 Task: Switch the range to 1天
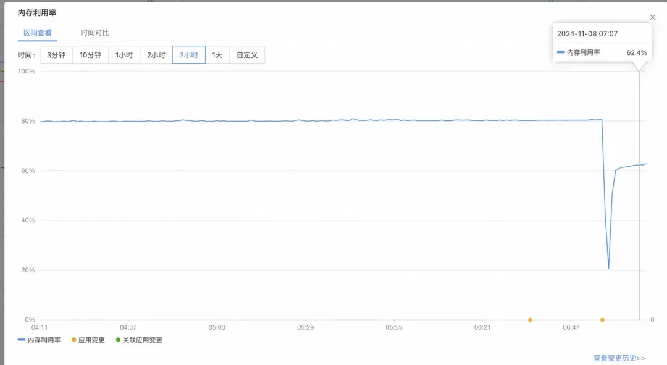pyautogui.click(x=217, y=55)
